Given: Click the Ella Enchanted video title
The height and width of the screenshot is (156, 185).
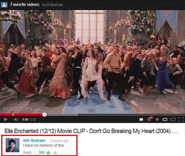Looking at the screenshot, I should coord(91,131).
